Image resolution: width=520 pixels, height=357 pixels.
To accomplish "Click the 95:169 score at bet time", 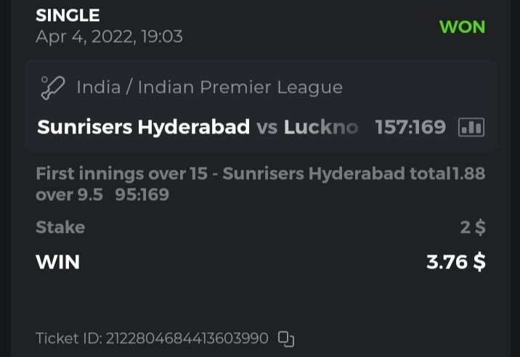I will [x=142, y=194].
